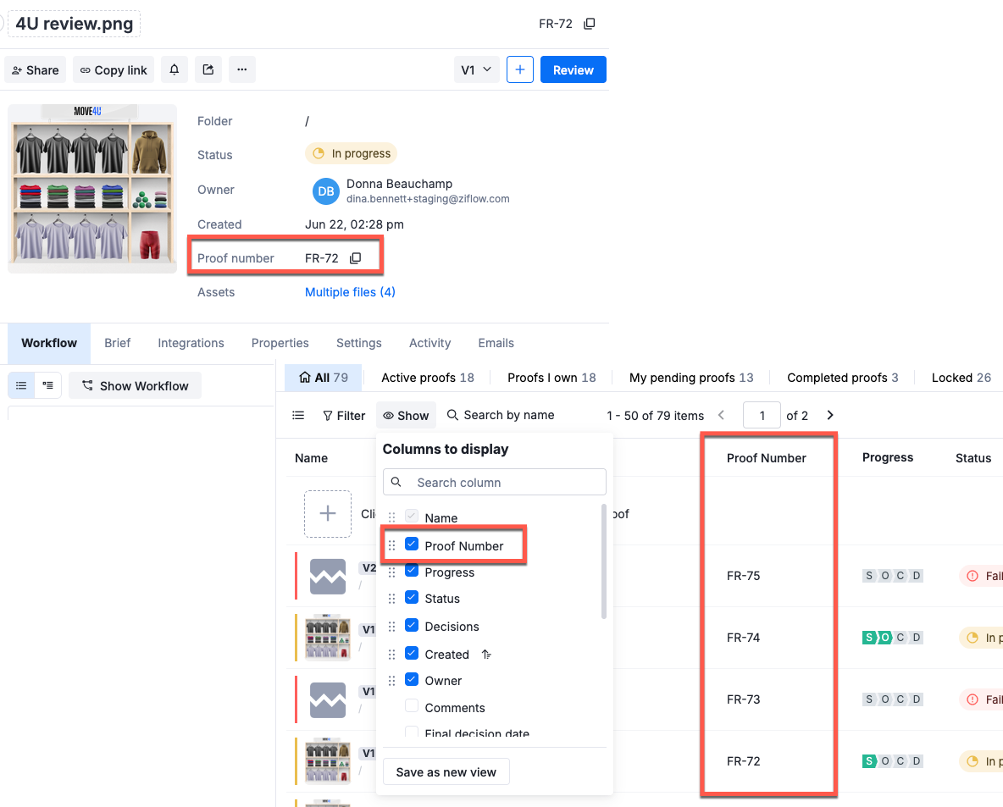Screen dimensions: 1003x807
Task: Click the clothing rack proof thumbnail
Action: coord(92,189)
